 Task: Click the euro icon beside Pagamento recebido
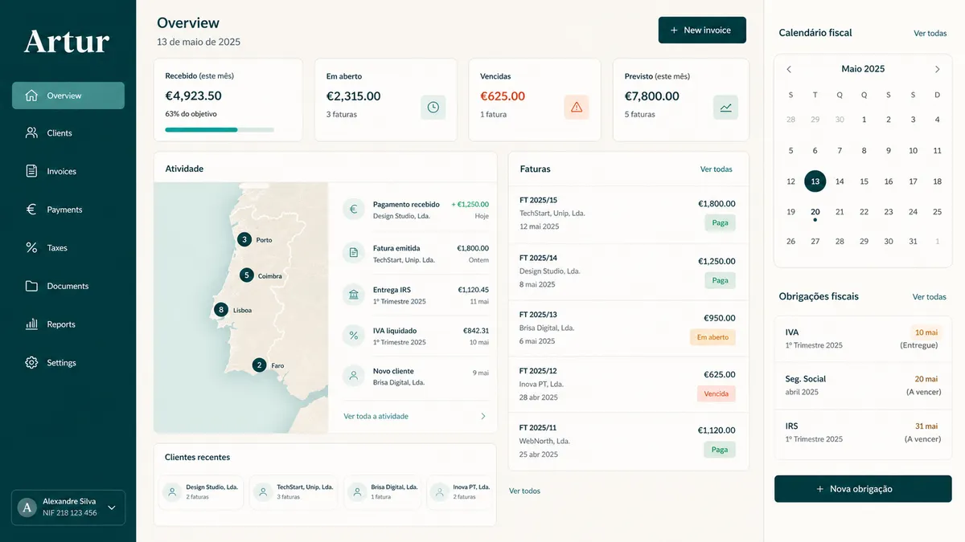tap(353, 210)
